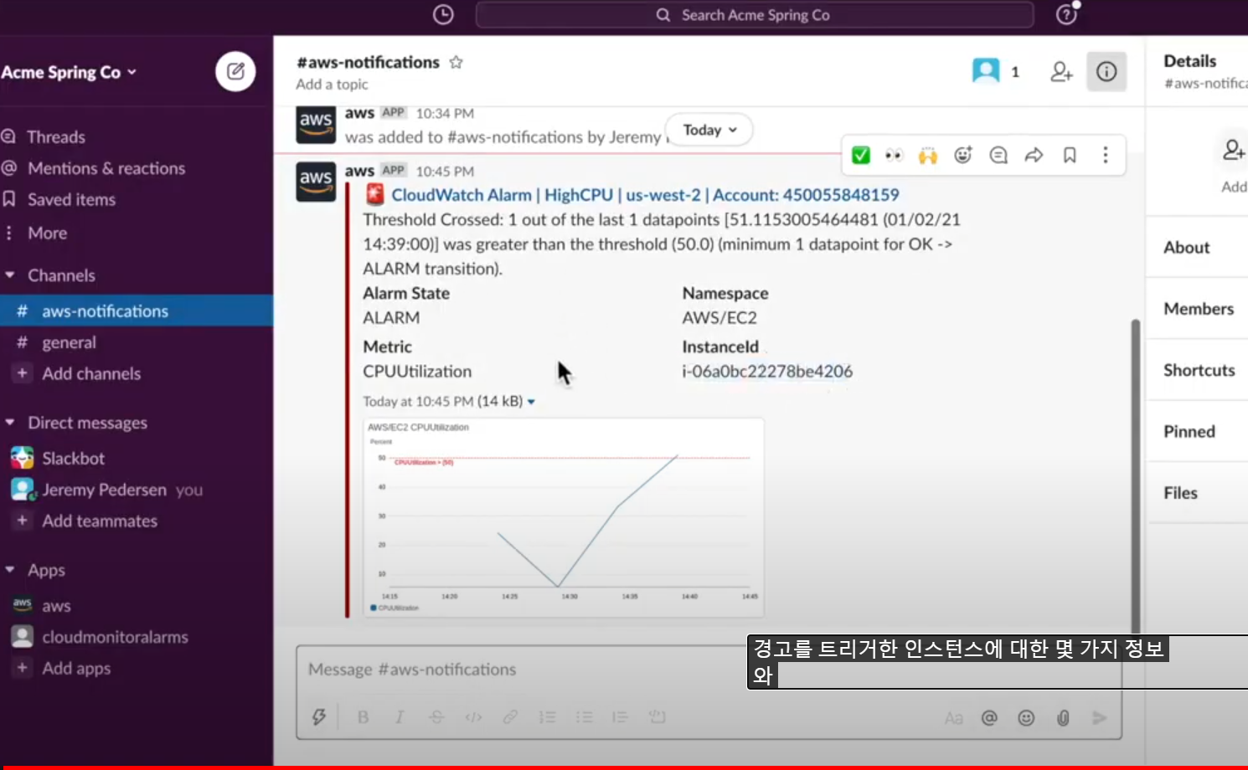
Task: Open the Today date dropdown
Action: coord(709,130)
